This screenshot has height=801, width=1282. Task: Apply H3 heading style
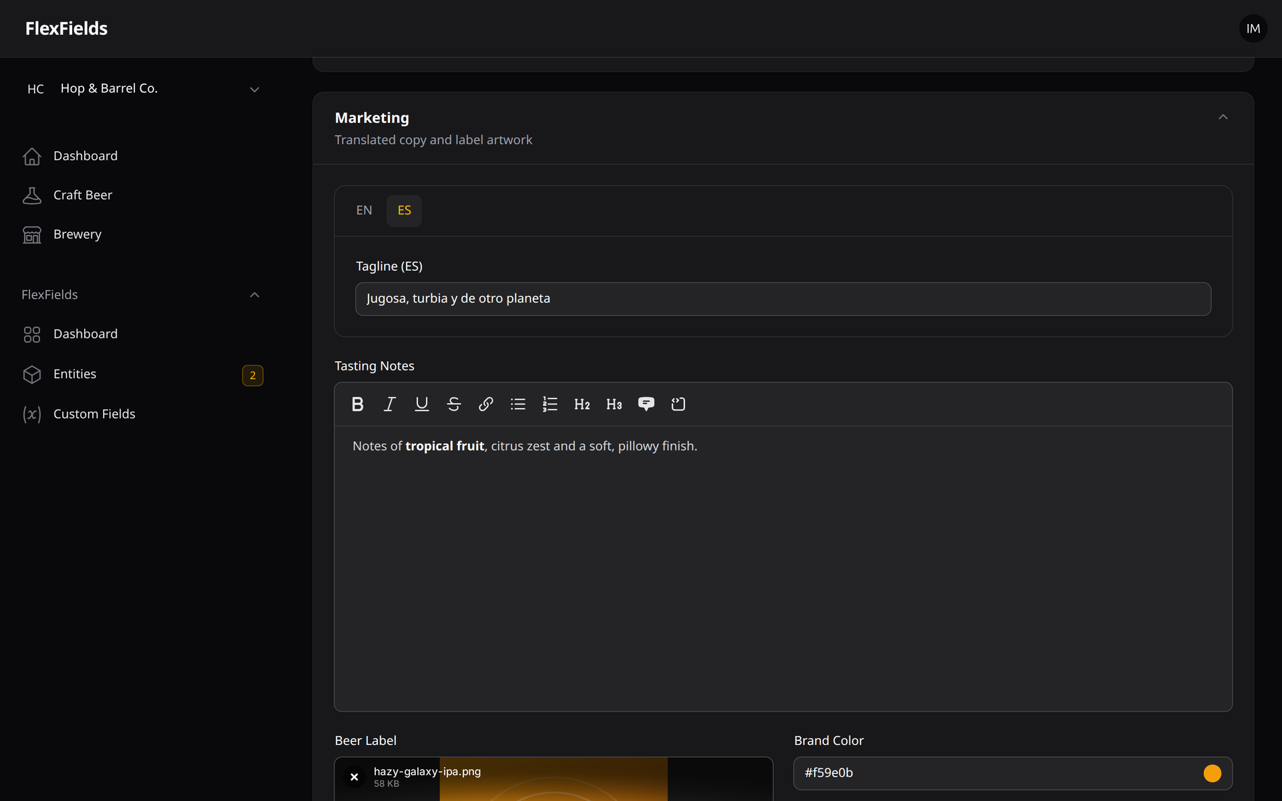(x=614, y=404)
